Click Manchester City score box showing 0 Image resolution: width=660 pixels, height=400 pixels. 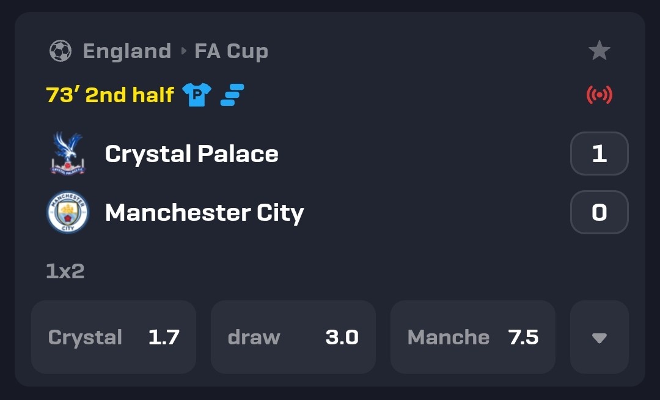coord(599,212)
